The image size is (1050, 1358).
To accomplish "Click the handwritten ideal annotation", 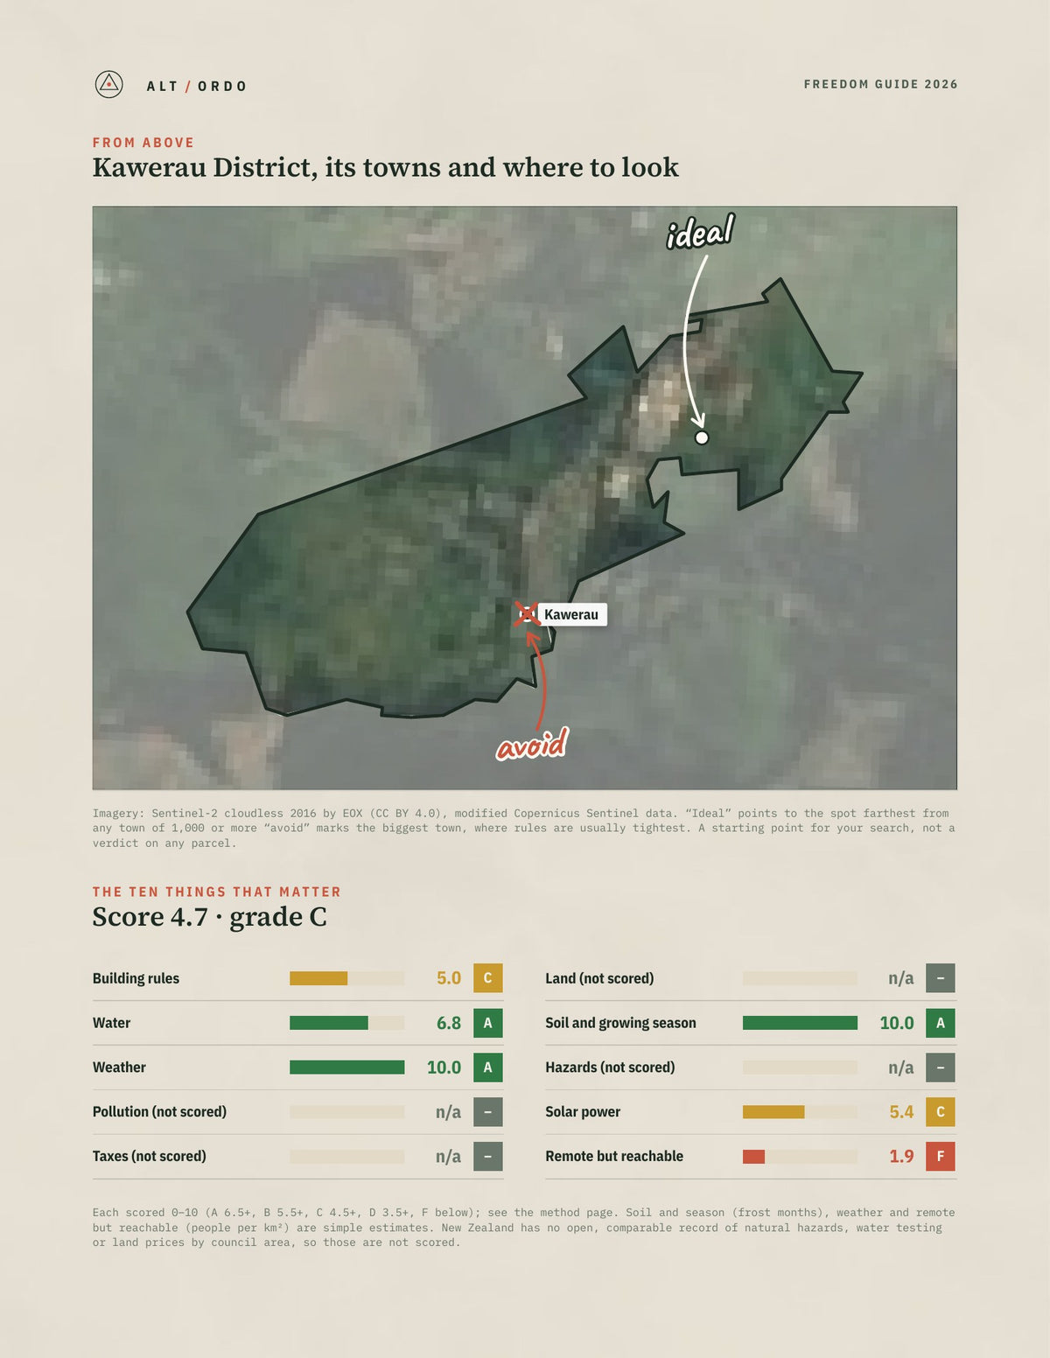I will (700, 232).
